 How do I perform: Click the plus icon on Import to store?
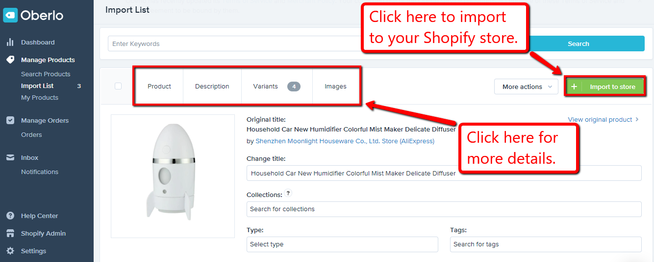574,87
